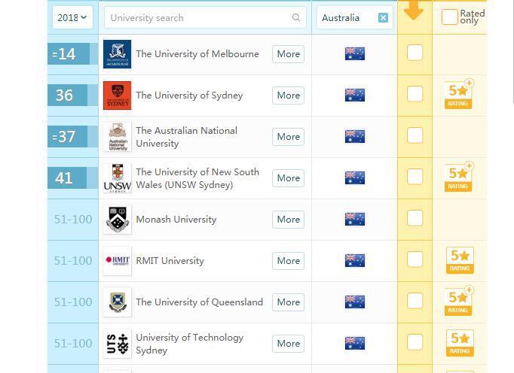
Task: Click More button for RMIT University
Action: (288, 261)
